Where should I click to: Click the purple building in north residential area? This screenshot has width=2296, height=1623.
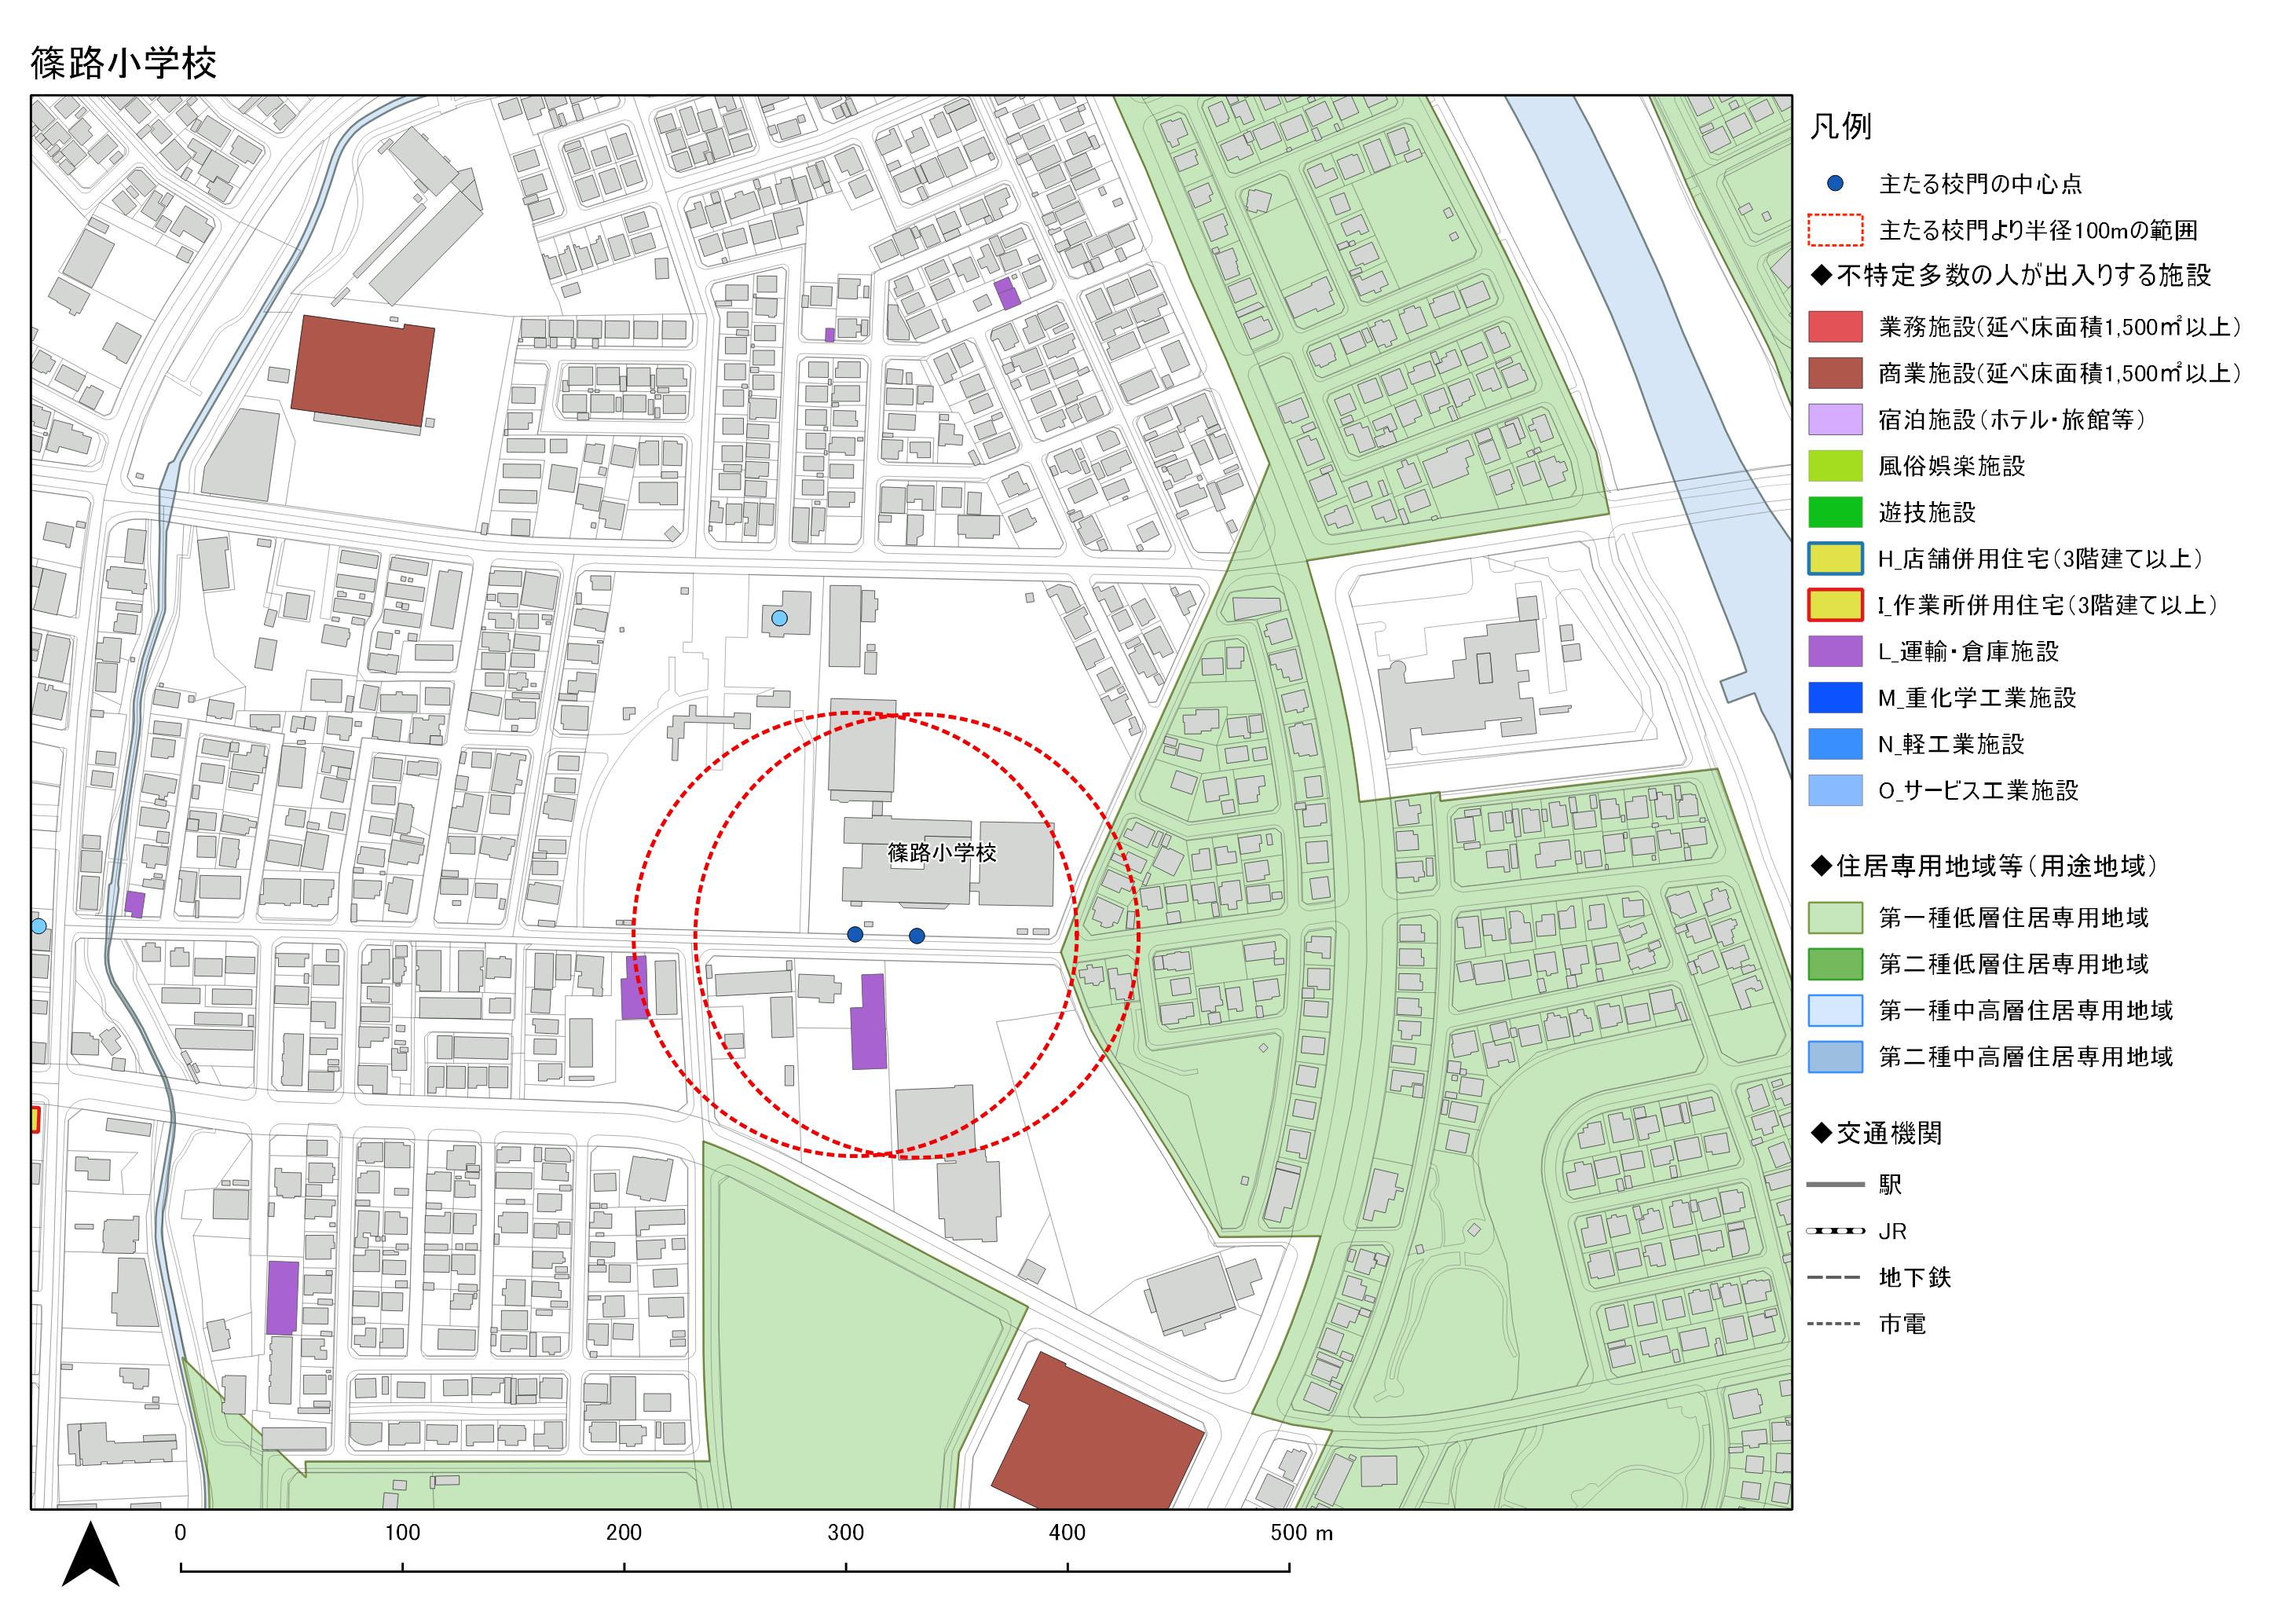(1007, 293)
